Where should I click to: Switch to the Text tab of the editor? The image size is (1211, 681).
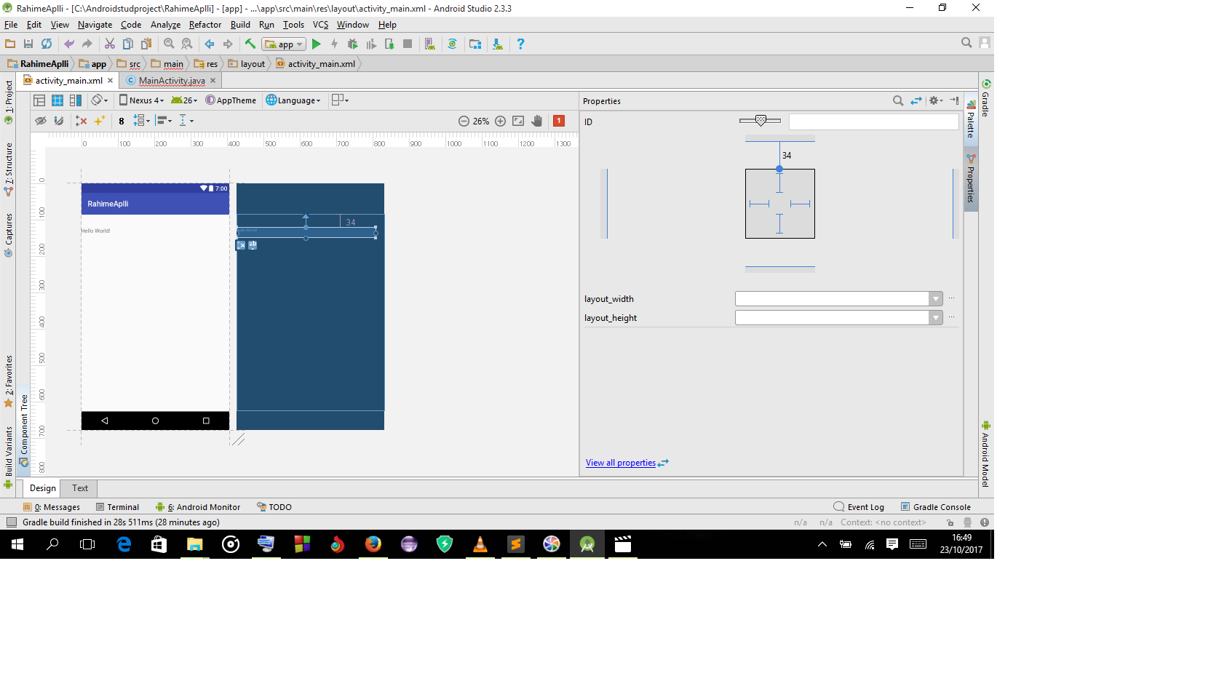click(79, 488)
